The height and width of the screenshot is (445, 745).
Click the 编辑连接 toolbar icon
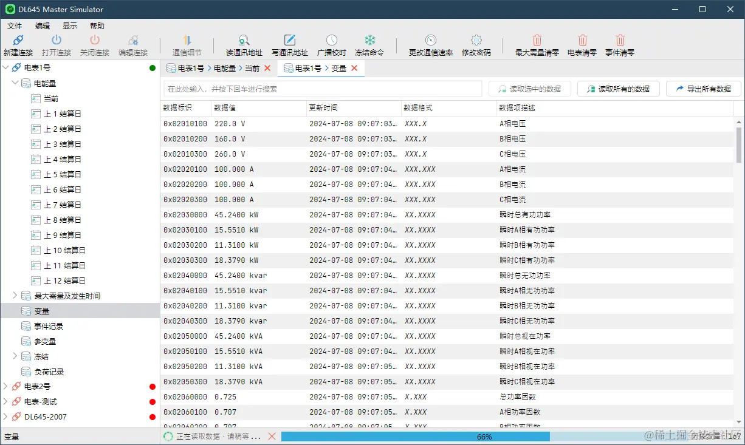[133, 40]
